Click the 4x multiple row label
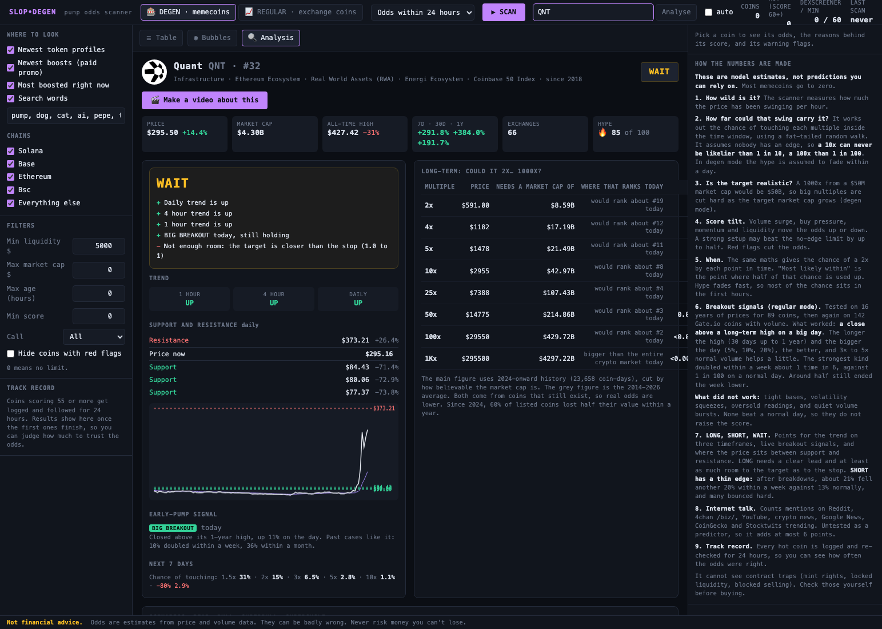 (x=429, y=227)
